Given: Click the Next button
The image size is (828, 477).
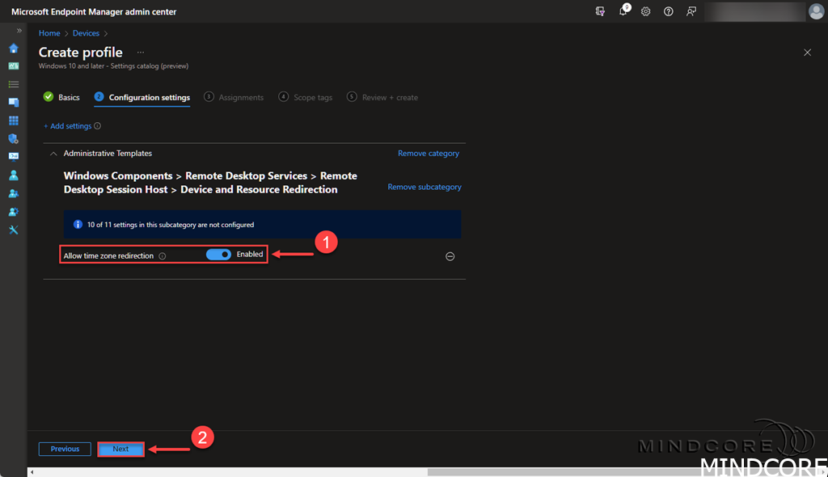Looking at the screenshot, I should tap(120, 449).
